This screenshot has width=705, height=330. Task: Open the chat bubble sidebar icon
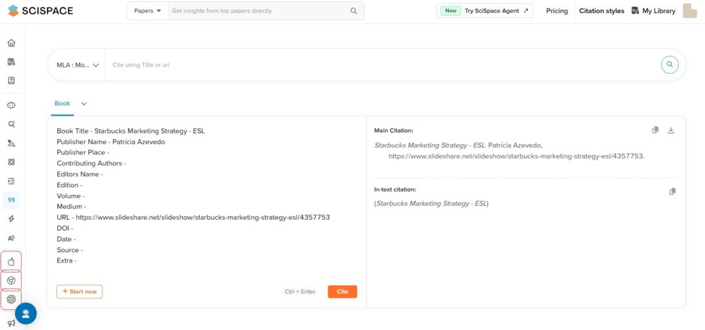pos(11,105)
